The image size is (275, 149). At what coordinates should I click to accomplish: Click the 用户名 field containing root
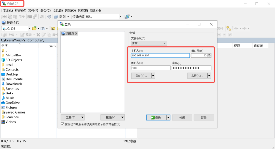[x=150, y=68]
